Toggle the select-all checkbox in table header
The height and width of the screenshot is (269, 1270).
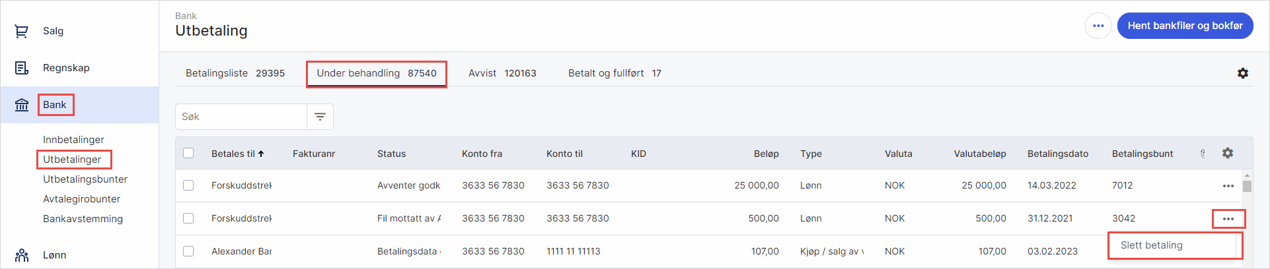(188, 153)
